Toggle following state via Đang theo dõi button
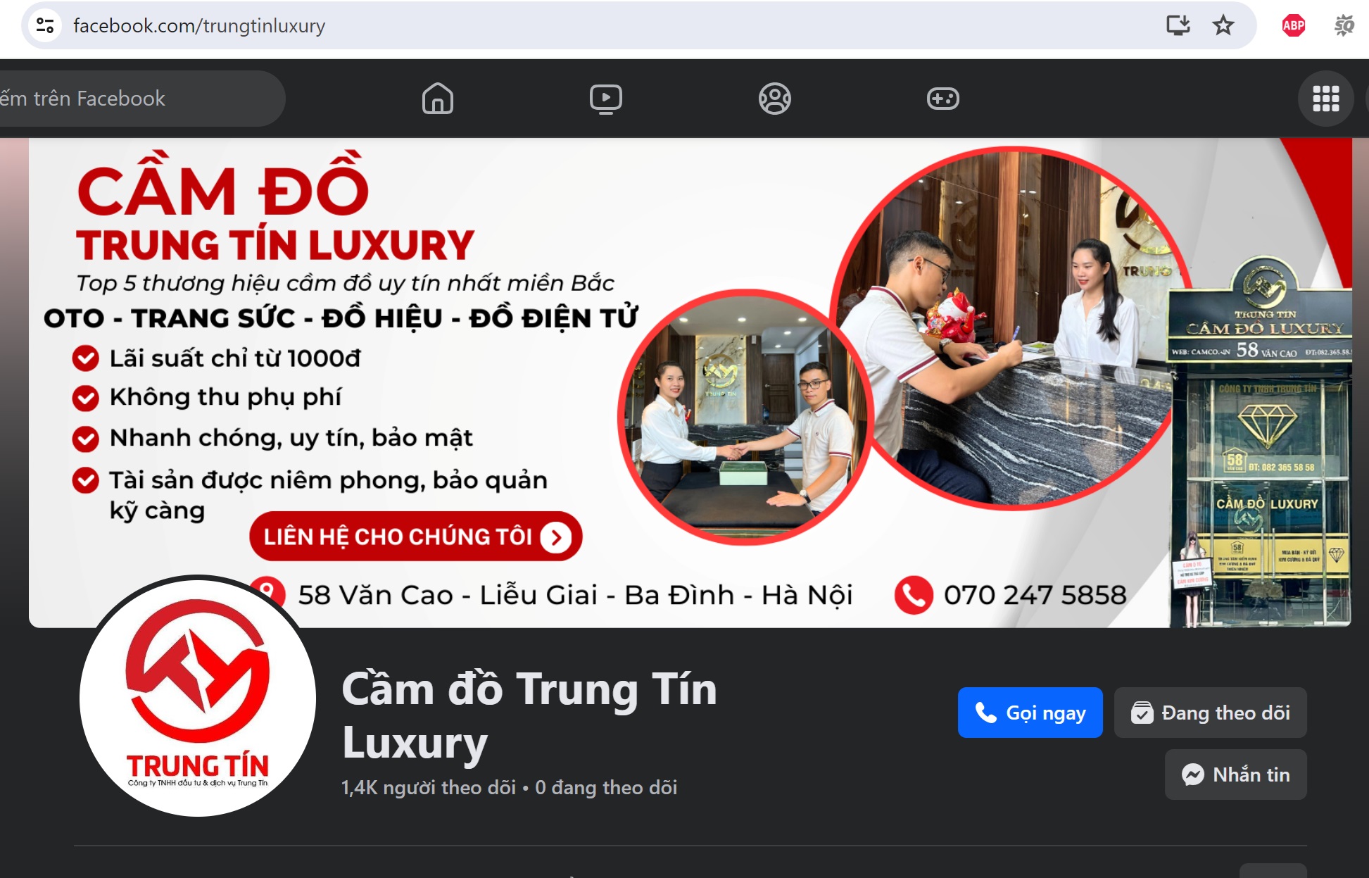The height and width of the screenshot is (878, 1369). [x=1210, y=713]
